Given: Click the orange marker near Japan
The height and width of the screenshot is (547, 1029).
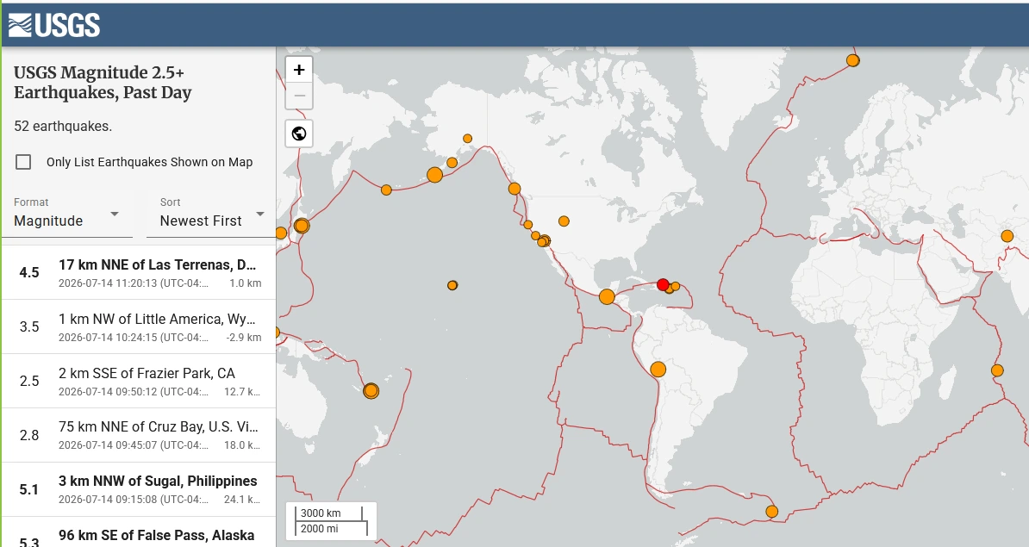Looking at the screenshot, I should [x=302, y=226].
